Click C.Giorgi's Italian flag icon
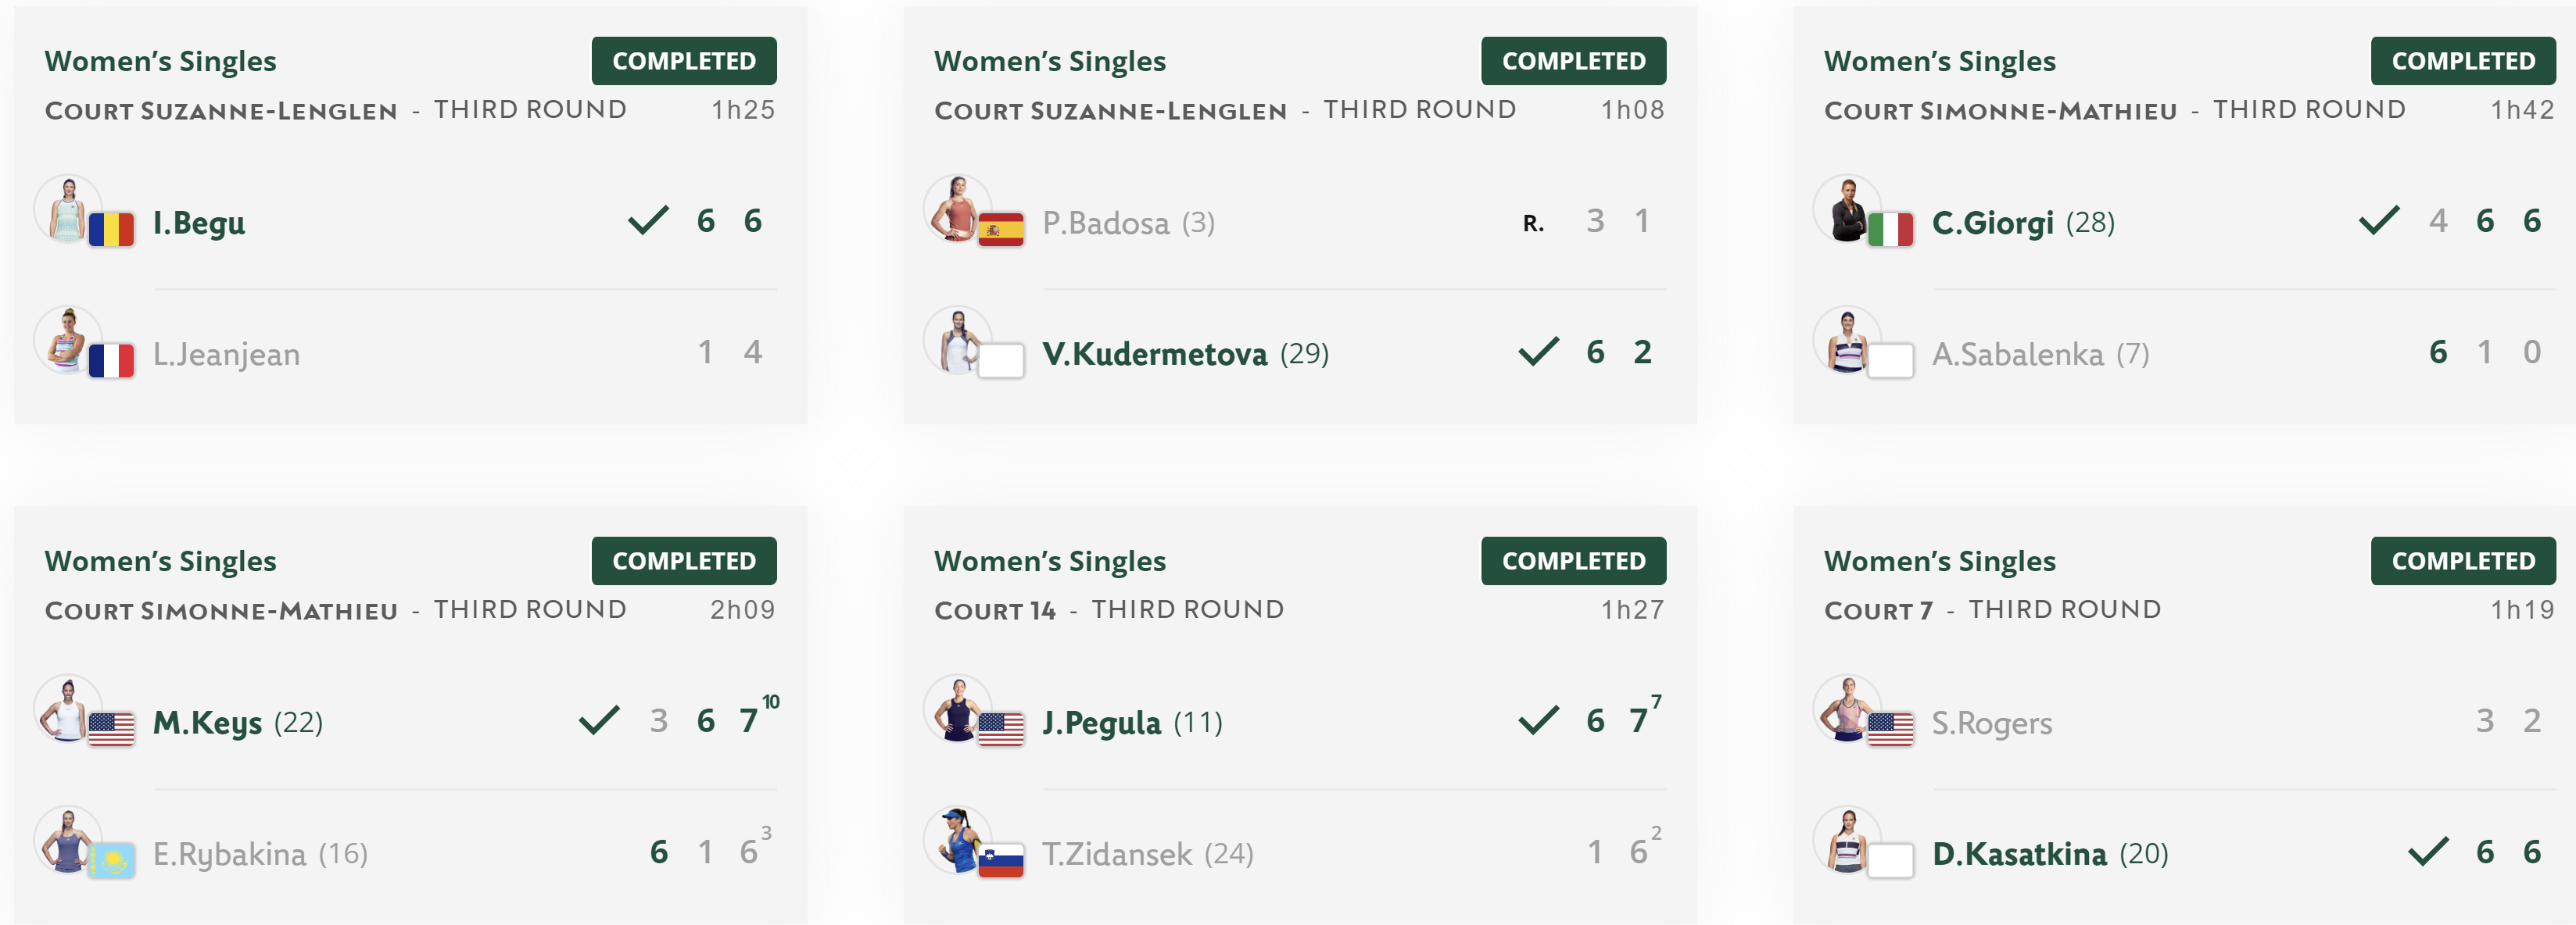 (1891, 230)
